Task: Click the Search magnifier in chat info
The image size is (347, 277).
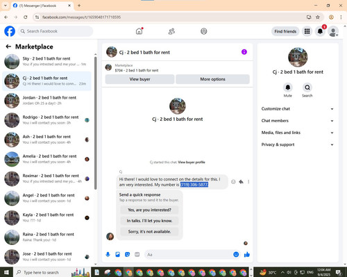Action: coord(307,87)
